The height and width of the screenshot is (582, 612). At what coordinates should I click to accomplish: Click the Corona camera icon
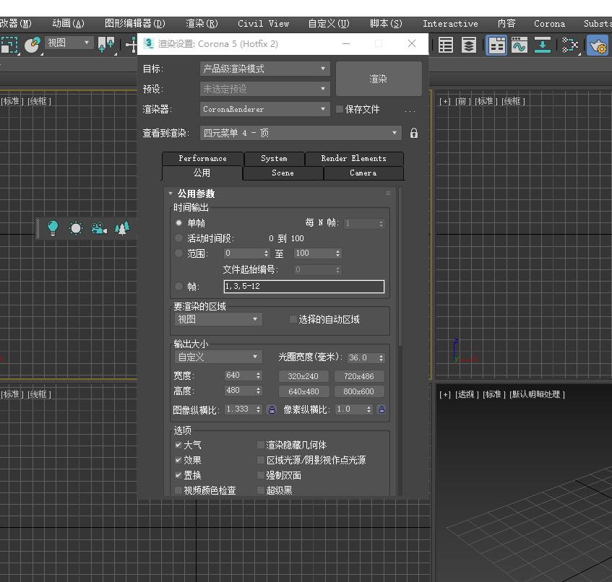coord(99,228)
